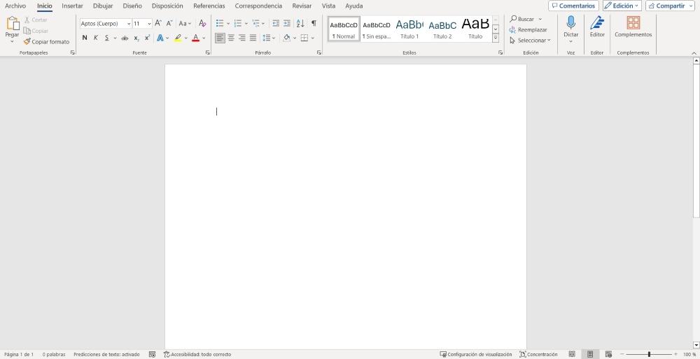Click the Dictar microphone icon
Image resolution: width=700 pixels, height=359 pixels.
point(570,23)
